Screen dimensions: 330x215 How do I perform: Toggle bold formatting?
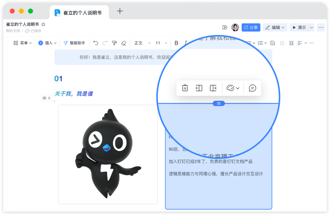pyautogui.click(x=176, y=43)
